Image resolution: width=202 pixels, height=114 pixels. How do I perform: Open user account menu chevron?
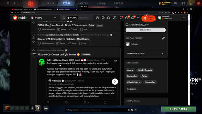coord(184,18)
